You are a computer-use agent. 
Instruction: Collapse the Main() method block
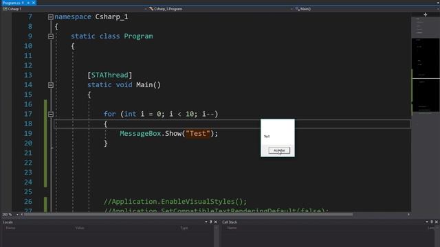pos(51,85)
